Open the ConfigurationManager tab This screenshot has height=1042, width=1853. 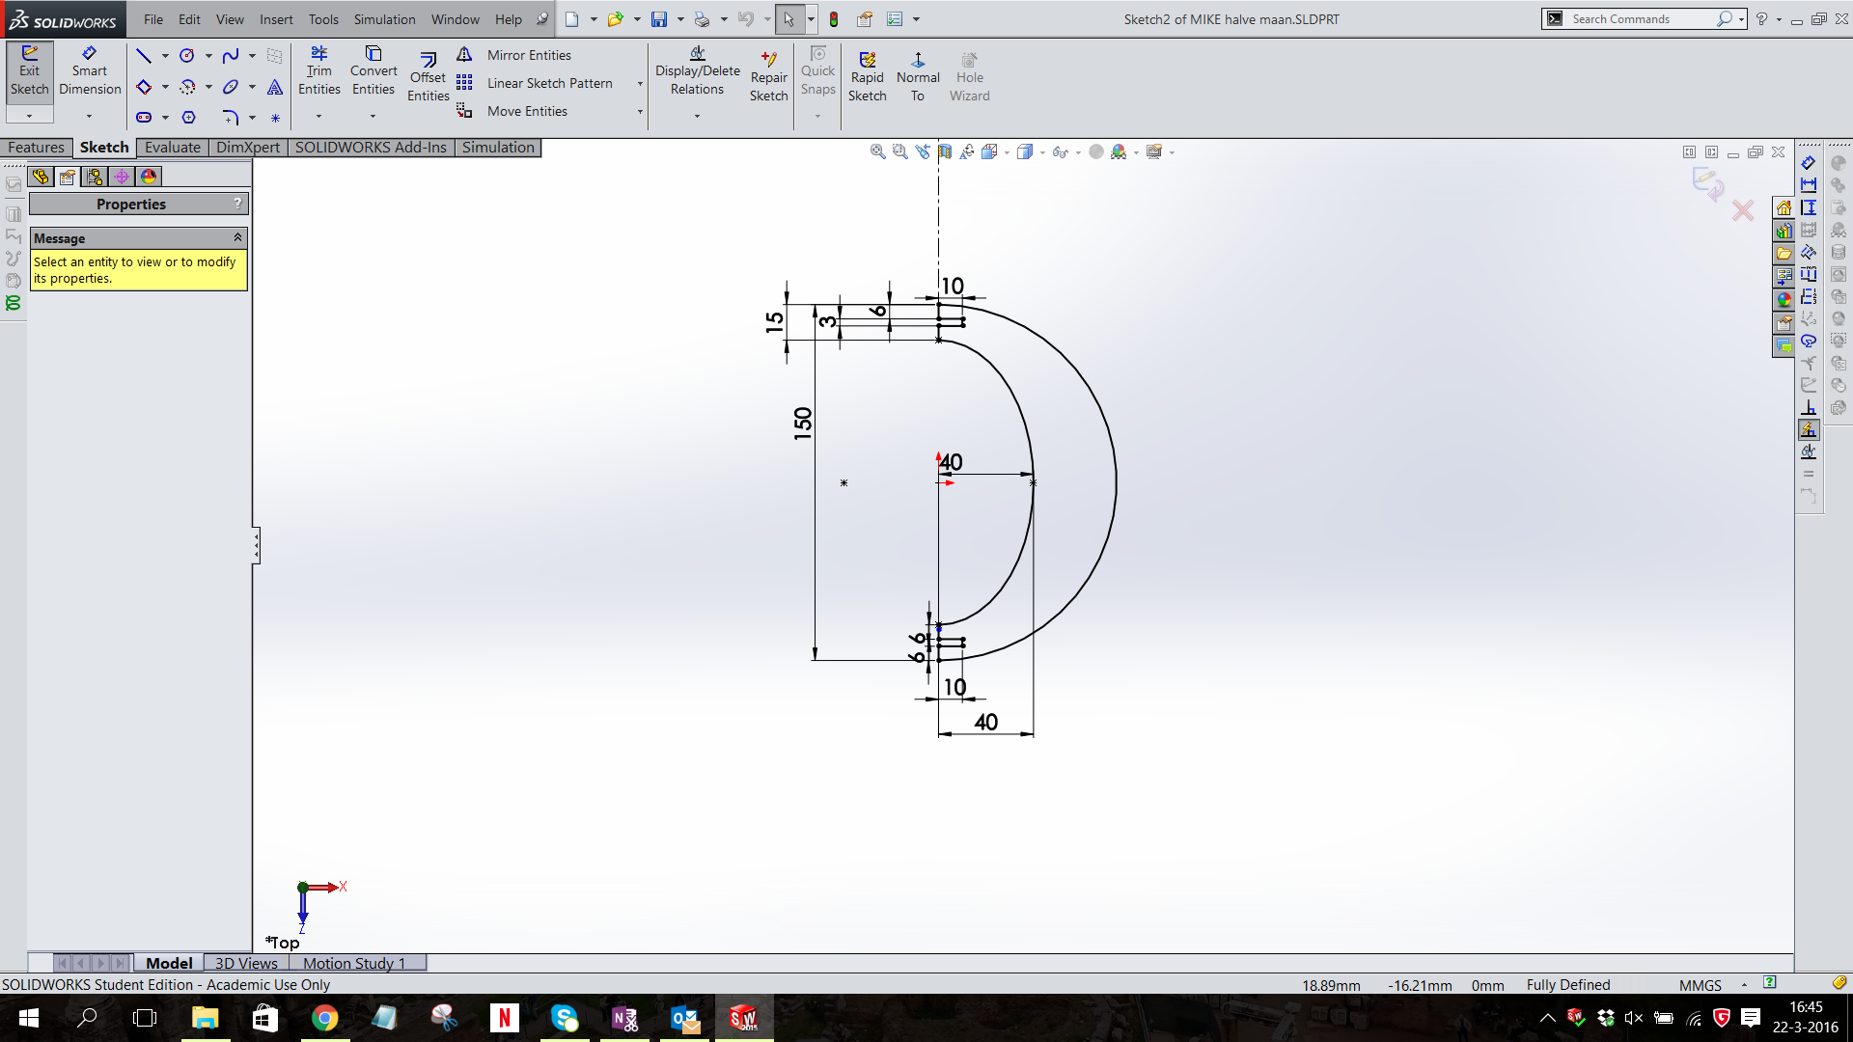(x=95, y=177)
